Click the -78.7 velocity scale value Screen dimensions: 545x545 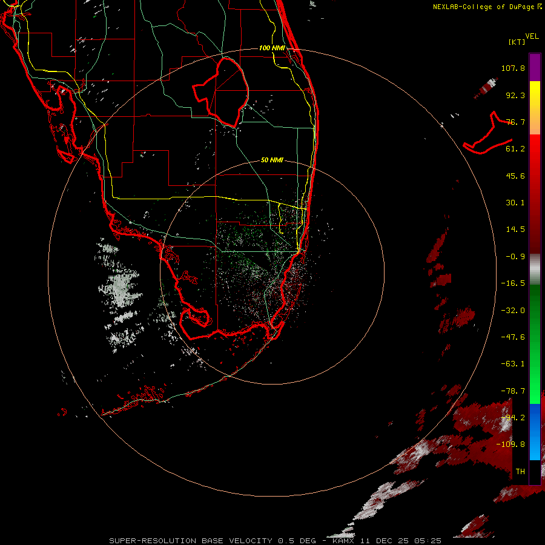(513, 391)
